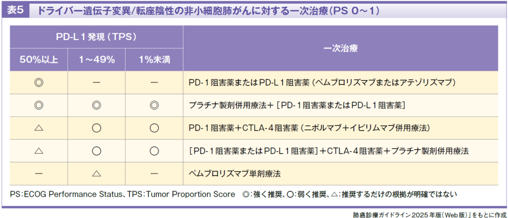Click the triangle in the CTLA-4＋プラチナ製剤 row
Screen dimensions: 508x218
(39, 151)
